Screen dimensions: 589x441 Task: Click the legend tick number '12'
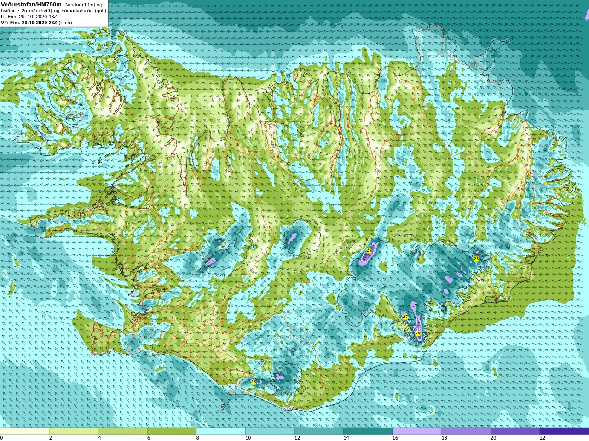coord(297,438)
